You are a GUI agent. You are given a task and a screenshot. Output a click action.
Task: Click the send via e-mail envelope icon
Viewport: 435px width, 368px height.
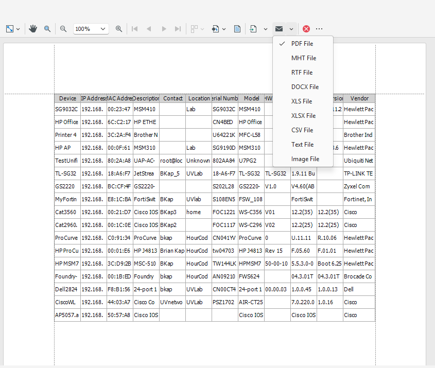pyautogui.click(x=279, y=29)
